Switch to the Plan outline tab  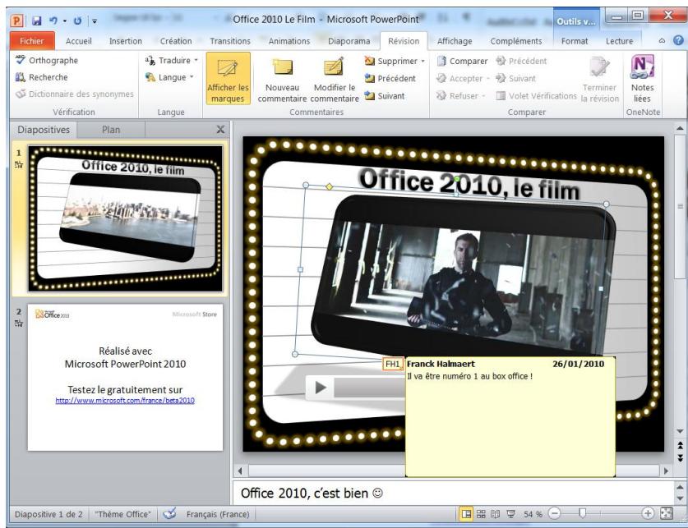tap(111, 130)
